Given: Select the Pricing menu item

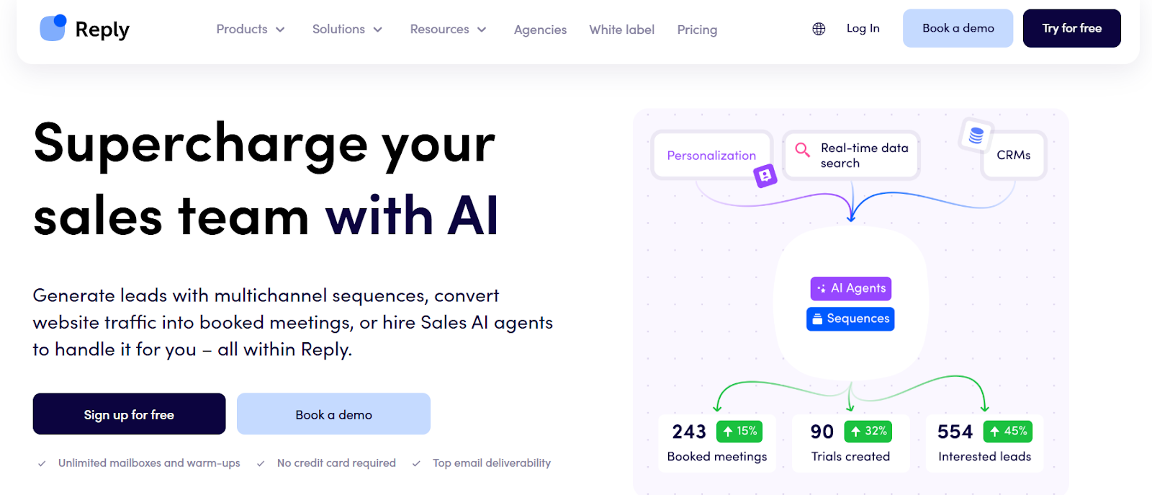Looking at the screenshot, I should point(696,30).
